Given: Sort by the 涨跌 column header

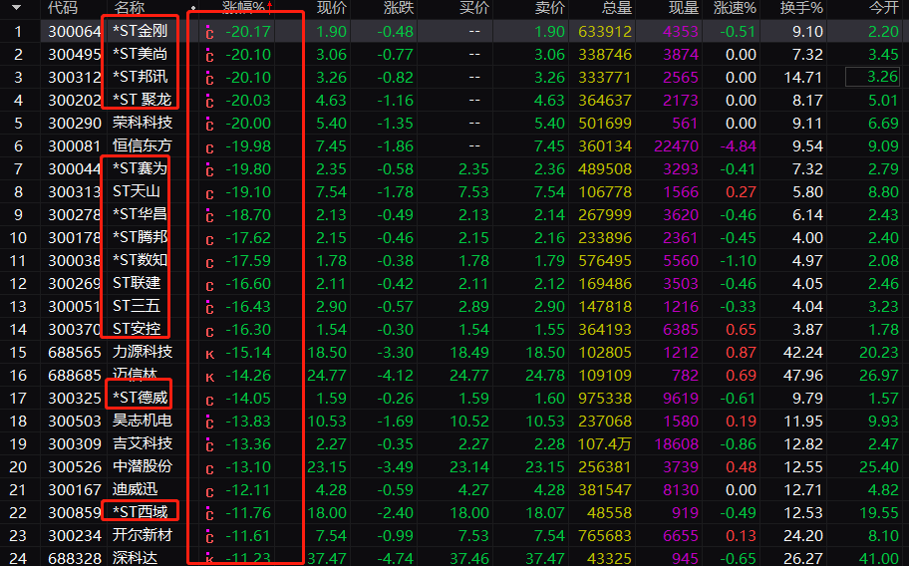Looking at the screenshot, I should point(399,8).
